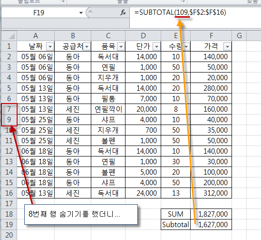Select column C header
Viewport: 261px width, 240px height.
click(108, 36)
